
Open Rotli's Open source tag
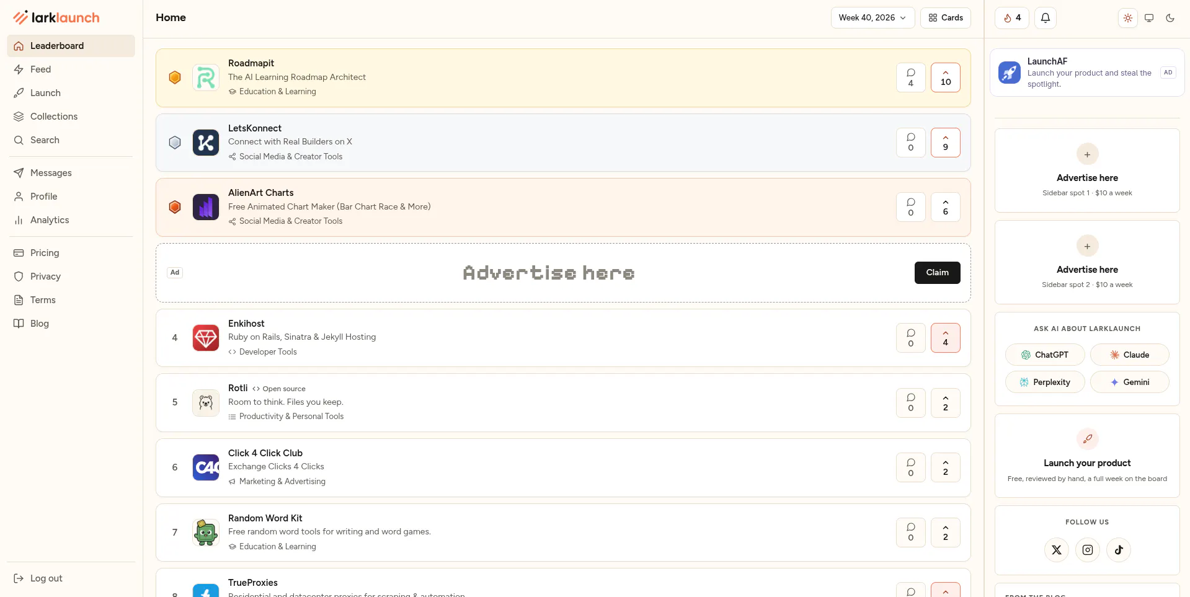(x=278, y=389)
